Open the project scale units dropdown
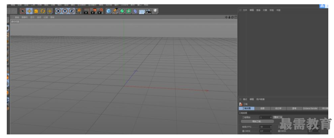The height and width of the screenshot is (138, 334). coord(278,117)
